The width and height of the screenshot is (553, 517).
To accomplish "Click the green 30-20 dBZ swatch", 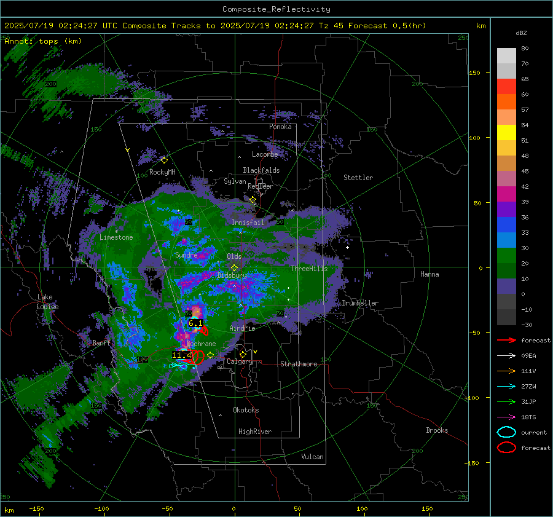I will point(506,256).
